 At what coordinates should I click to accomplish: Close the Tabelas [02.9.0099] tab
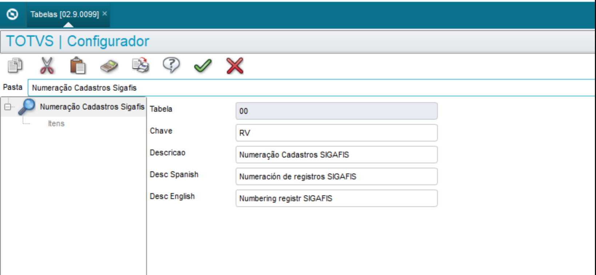[x=105, y=13]
